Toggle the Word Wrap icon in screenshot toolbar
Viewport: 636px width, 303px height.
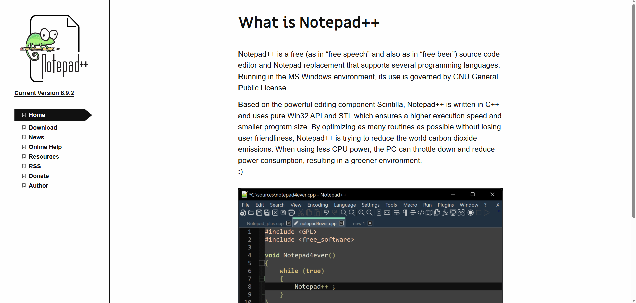396,213
